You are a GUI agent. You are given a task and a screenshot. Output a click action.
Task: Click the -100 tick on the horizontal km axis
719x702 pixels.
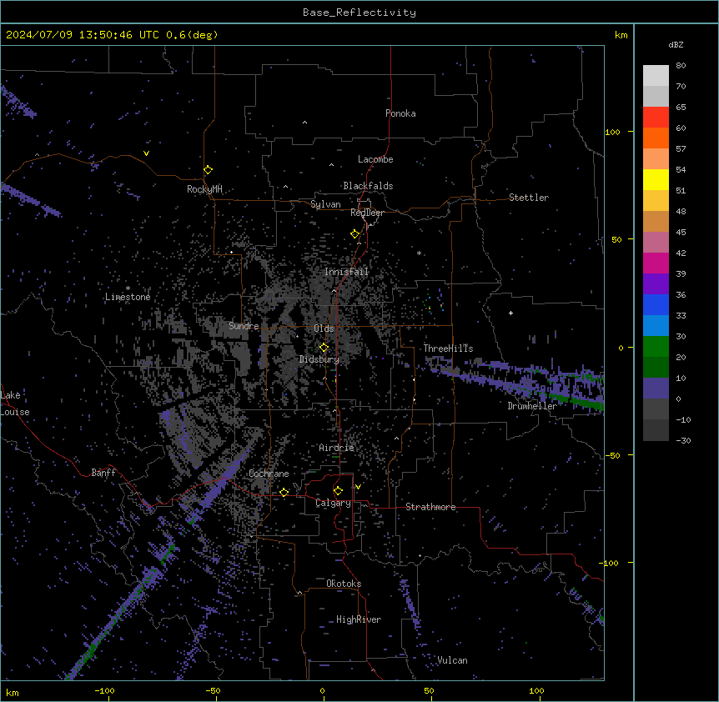104,690
